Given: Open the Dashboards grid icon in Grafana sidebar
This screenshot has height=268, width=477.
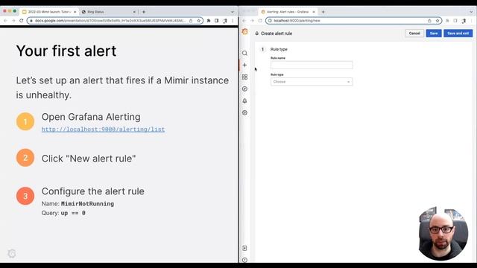Looking at the screenshot, I should point(244,77).
